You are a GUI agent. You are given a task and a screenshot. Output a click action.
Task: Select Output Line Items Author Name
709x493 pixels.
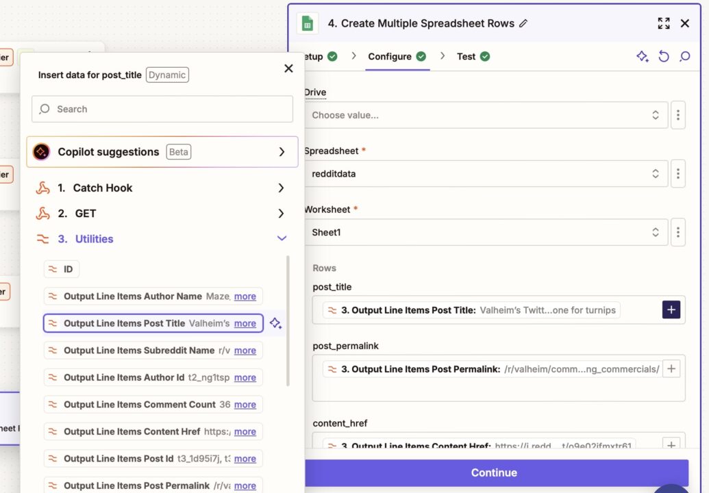tap(153, 296)
